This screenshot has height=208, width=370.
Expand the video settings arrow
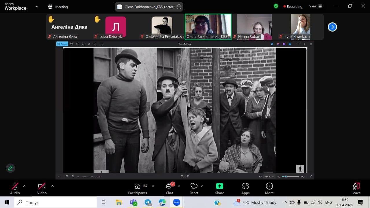[52, 186]
